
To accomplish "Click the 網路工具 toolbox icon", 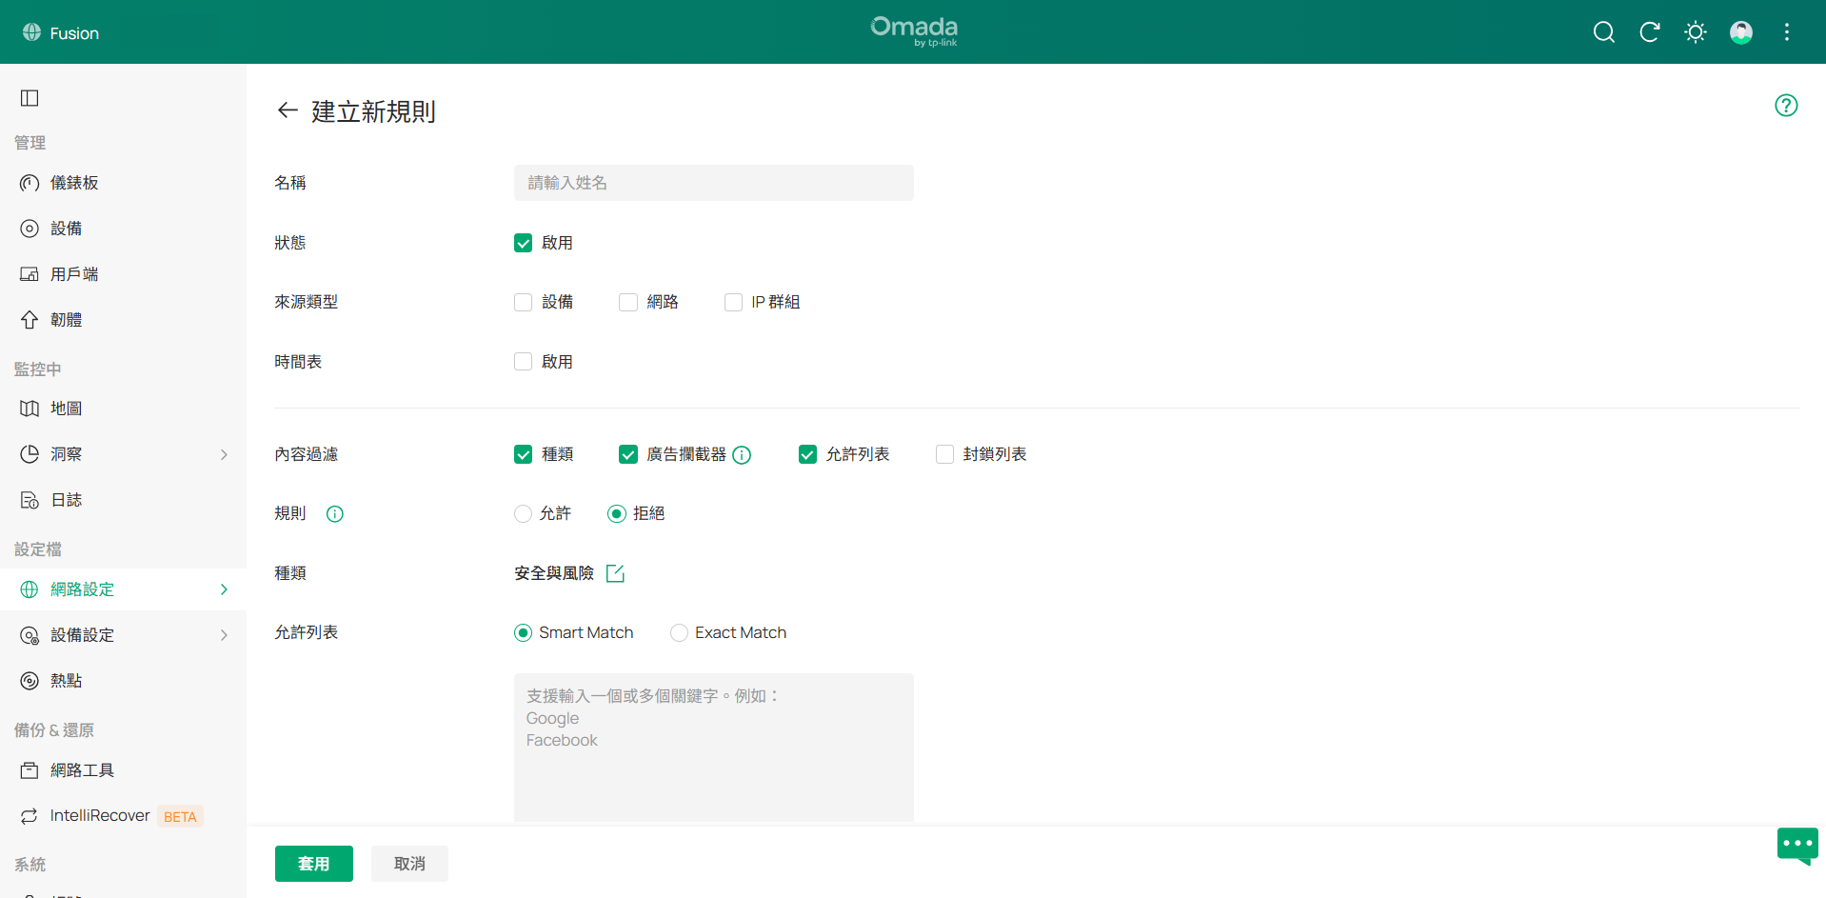I will [x=30, y=770].
